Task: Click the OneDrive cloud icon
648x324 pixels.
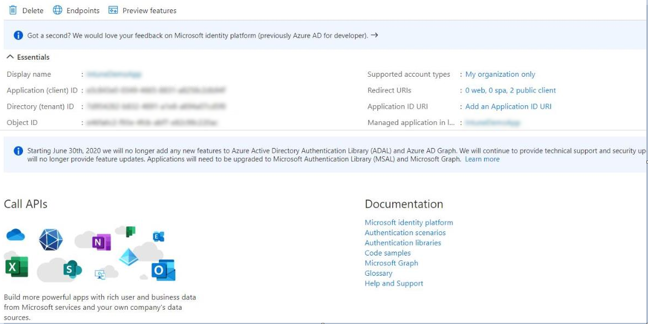Action: 16,235
